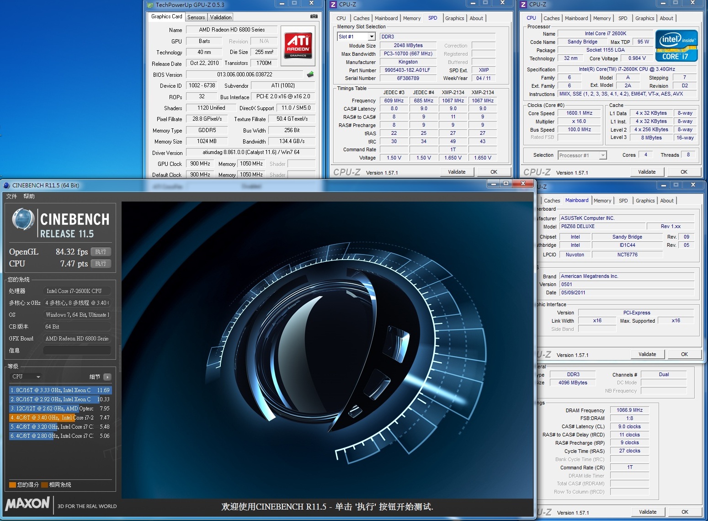Select the Caches tab in top-right CPU-Z

[551, 18]
